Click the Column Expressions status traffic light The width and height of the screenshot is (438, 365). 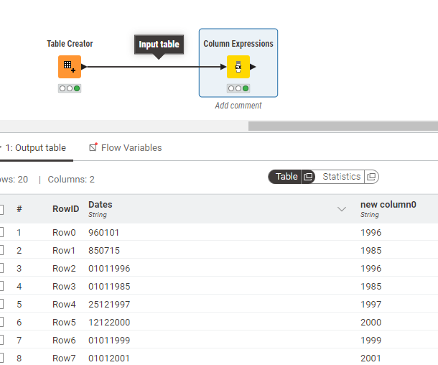tap(238, 88)
